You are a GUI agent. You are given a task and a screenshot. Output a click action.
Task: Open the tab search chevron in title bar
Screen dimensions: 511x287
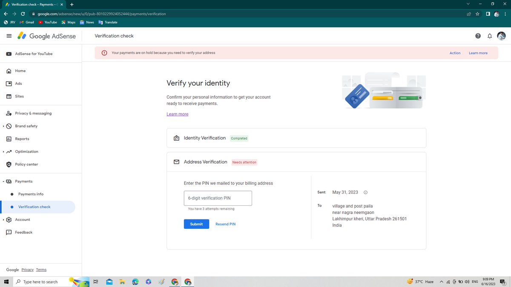[x=469, y=4]
